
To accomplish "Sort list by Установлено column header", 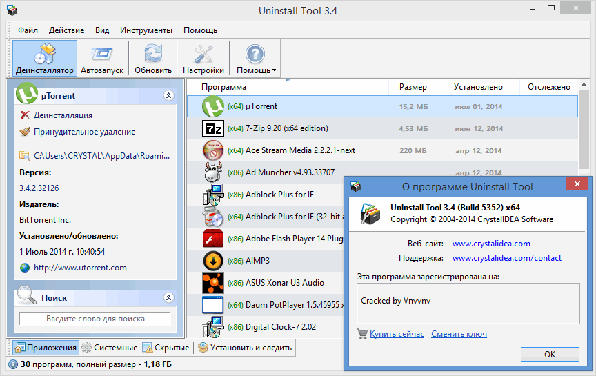I will click(x=478, y=87).
